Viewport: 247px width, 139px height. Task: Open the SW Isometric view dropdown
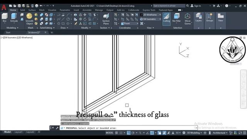pyautogui.click(x=151, y=19)
